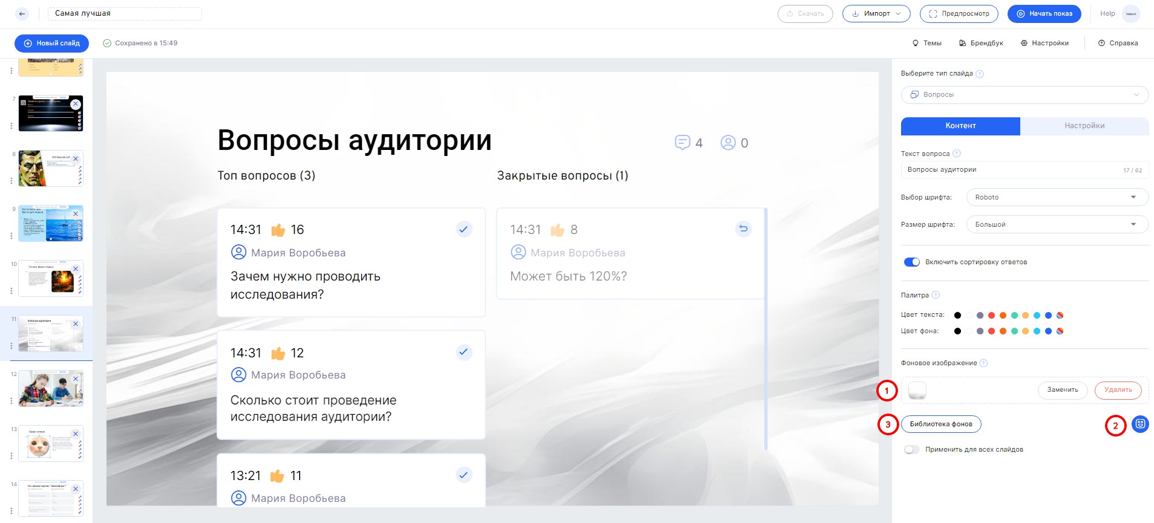Mark the 'Зачем нужно проводить исследования?' question as answered
Viewport: 1154px width, 523px height.
[x=464, y=229]
